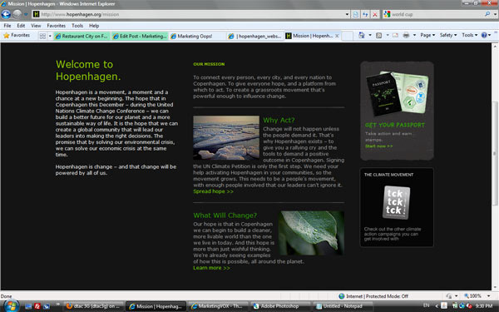Click the world cup search box
Screen dimensions: 499x312
click(436, 14)
